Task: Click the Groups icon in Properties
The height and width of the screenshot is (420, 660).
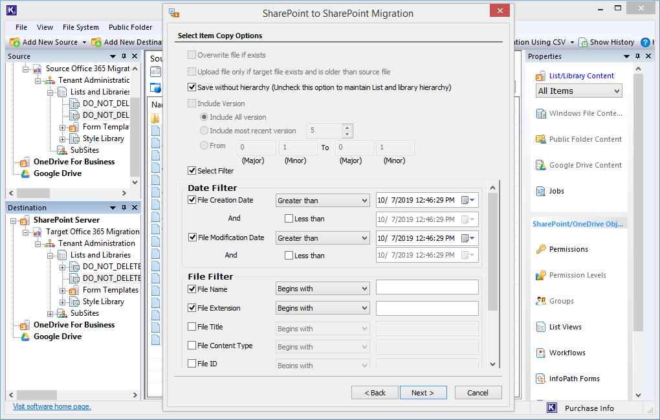Action: (x=540, y=301)
